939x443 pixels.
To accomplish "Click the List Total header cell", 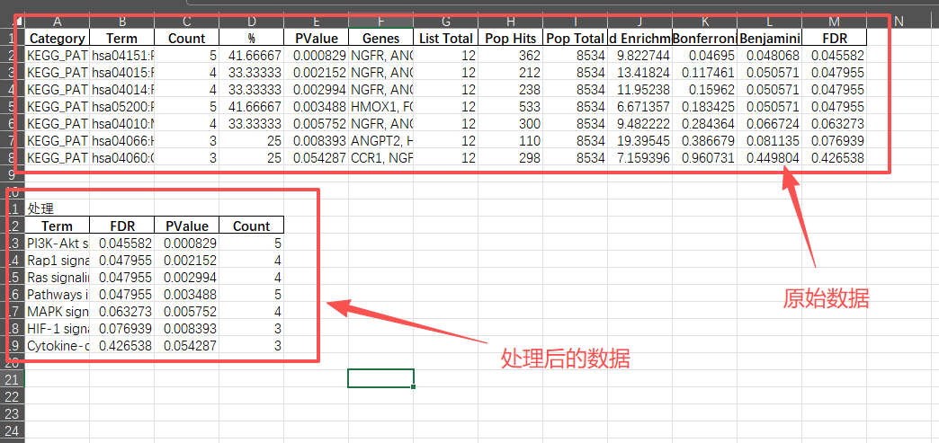I will pos(445,38).
